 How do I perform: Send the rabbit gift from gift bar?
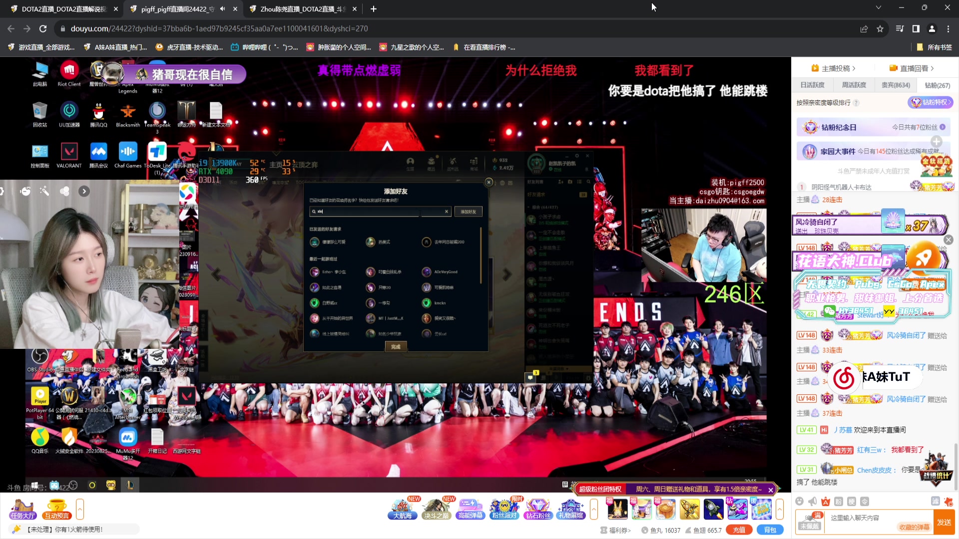pyautogui.click(x=617, y=509)
